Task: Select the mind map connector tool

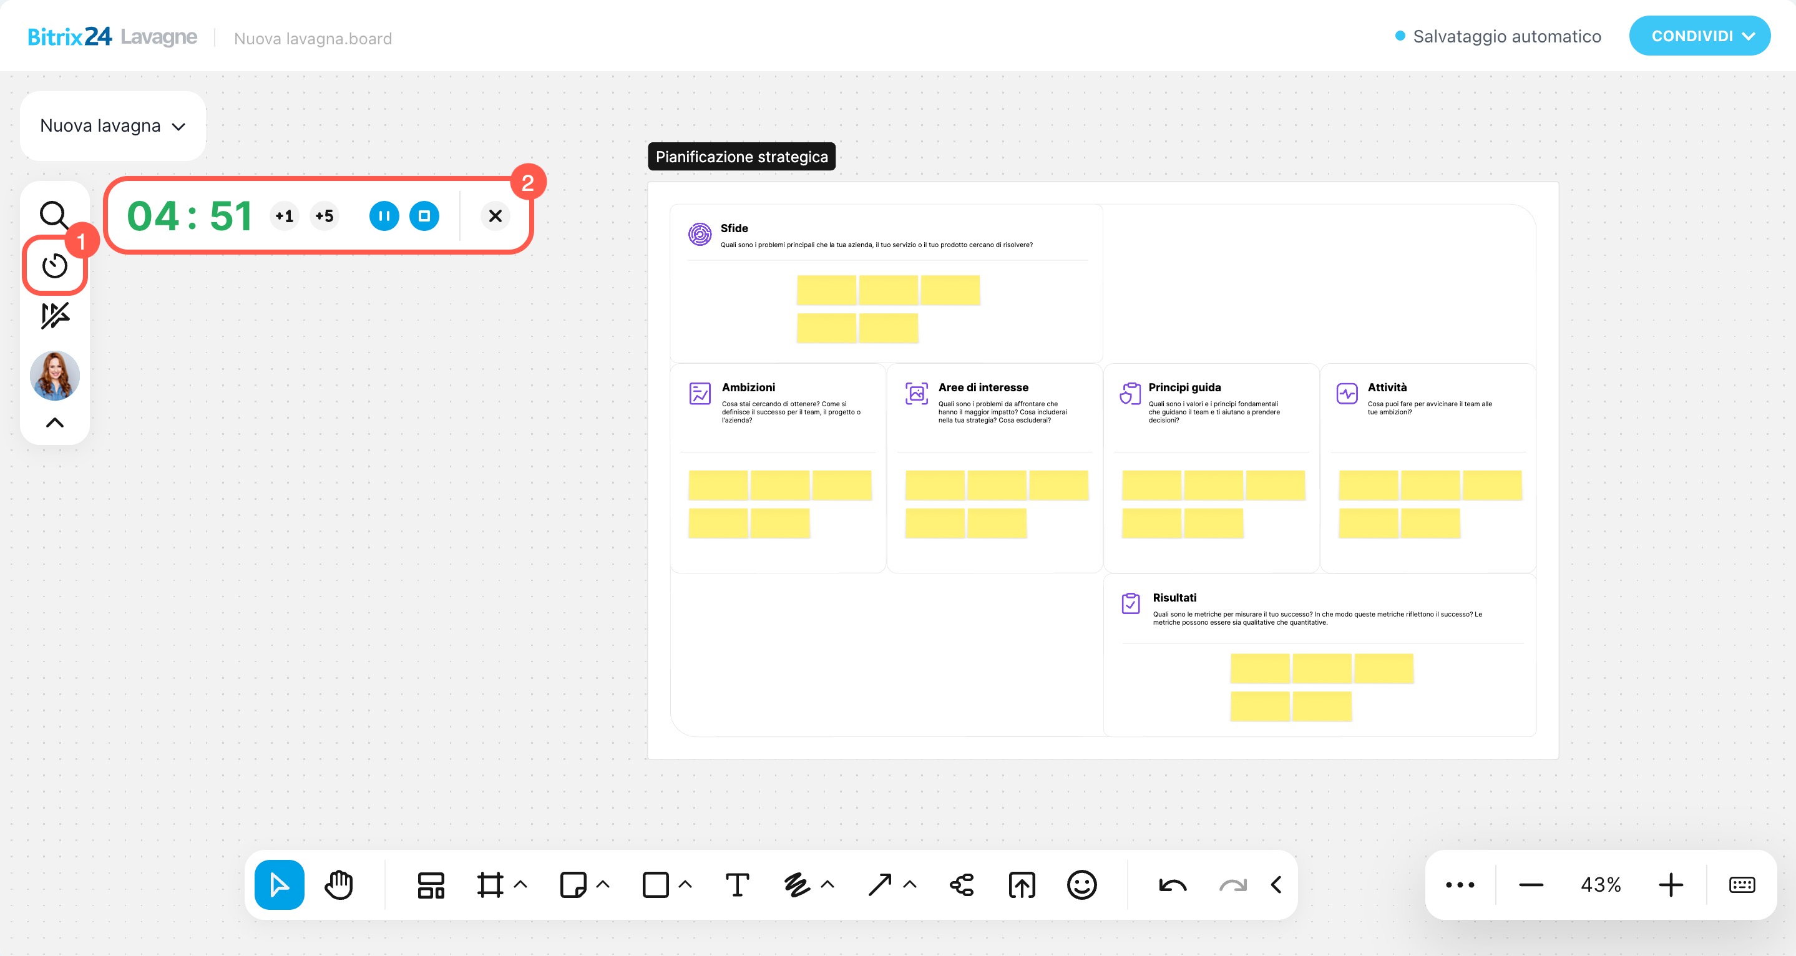Action: click(x=962, y=885)
